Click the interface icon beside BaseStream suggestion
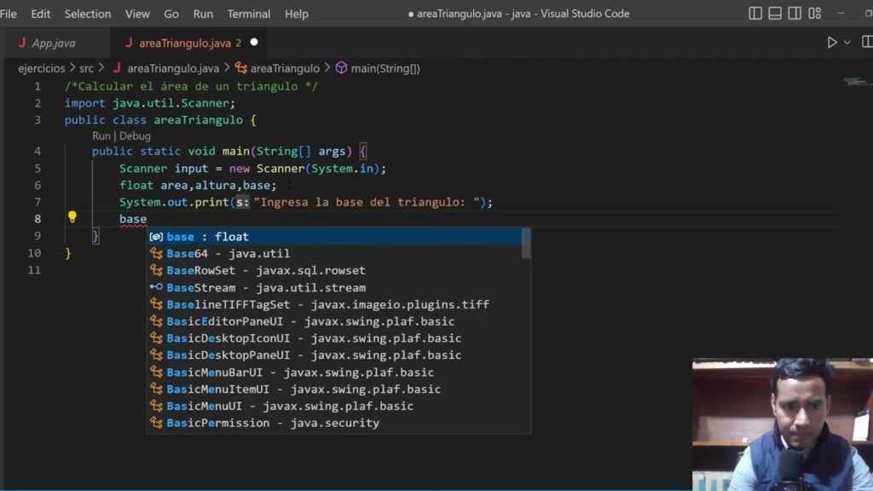 point(156,287)
